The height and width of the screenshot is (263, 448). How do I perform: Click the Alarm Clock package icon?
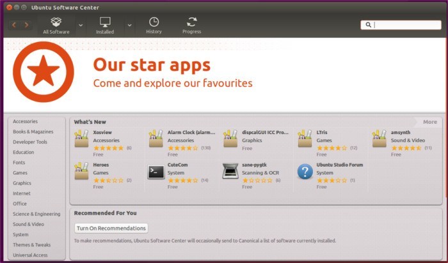[156, 139]
